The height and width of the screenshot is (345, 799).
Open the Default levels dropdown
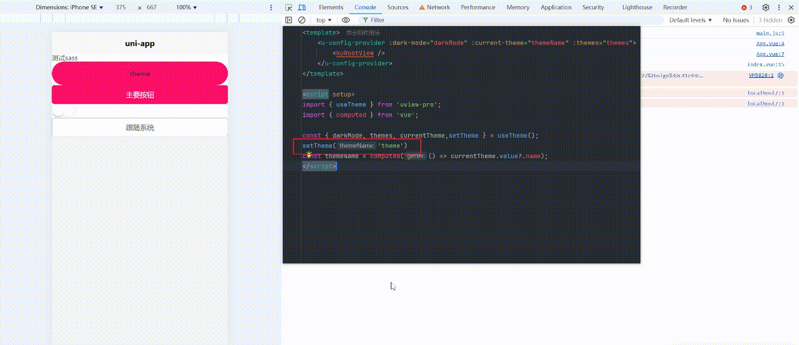pyautogui.click(x=690, y=20)
